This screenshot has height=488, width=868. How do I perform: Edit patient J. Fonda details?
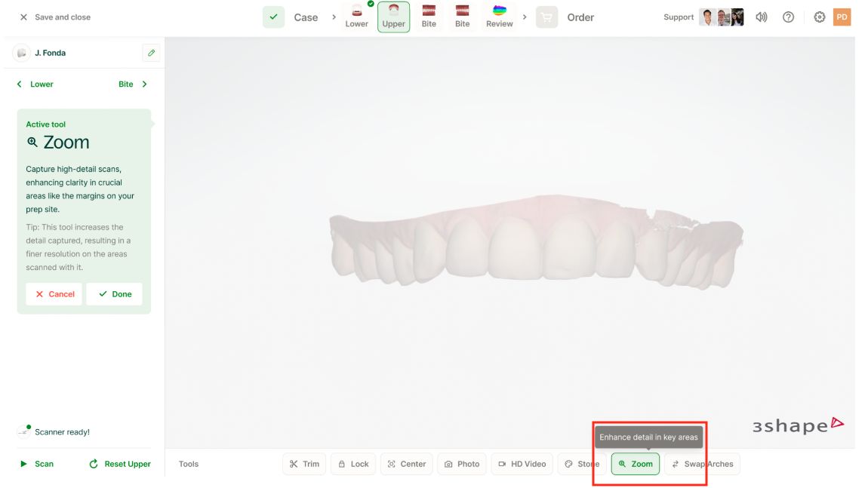coord(151,53)
